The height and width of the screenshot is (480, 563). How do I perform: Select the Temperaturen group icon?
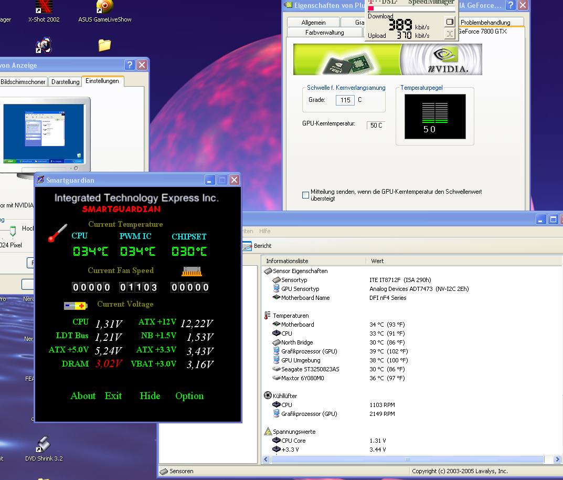tap(268, 316)
